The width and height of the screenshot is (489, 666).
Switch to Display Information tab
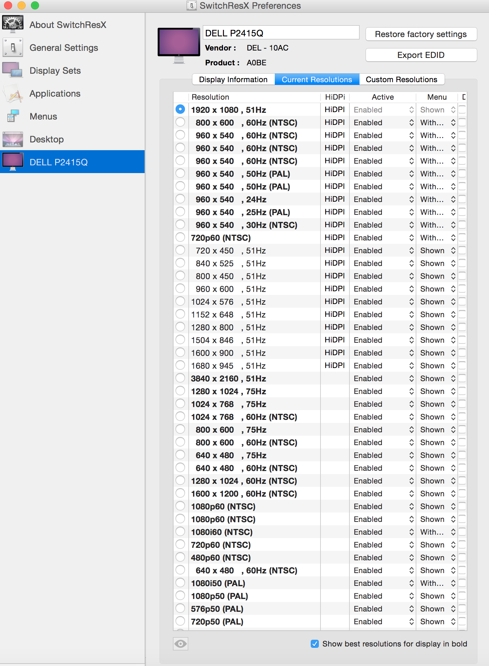tap(233, 79)
